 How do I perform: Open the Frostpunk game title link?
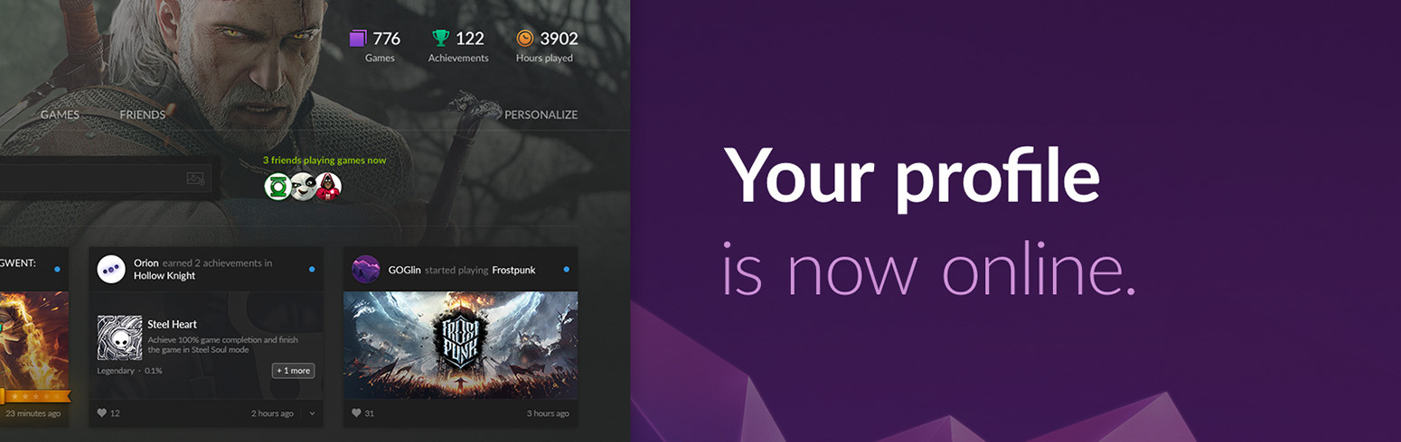(x=513, y=270)
